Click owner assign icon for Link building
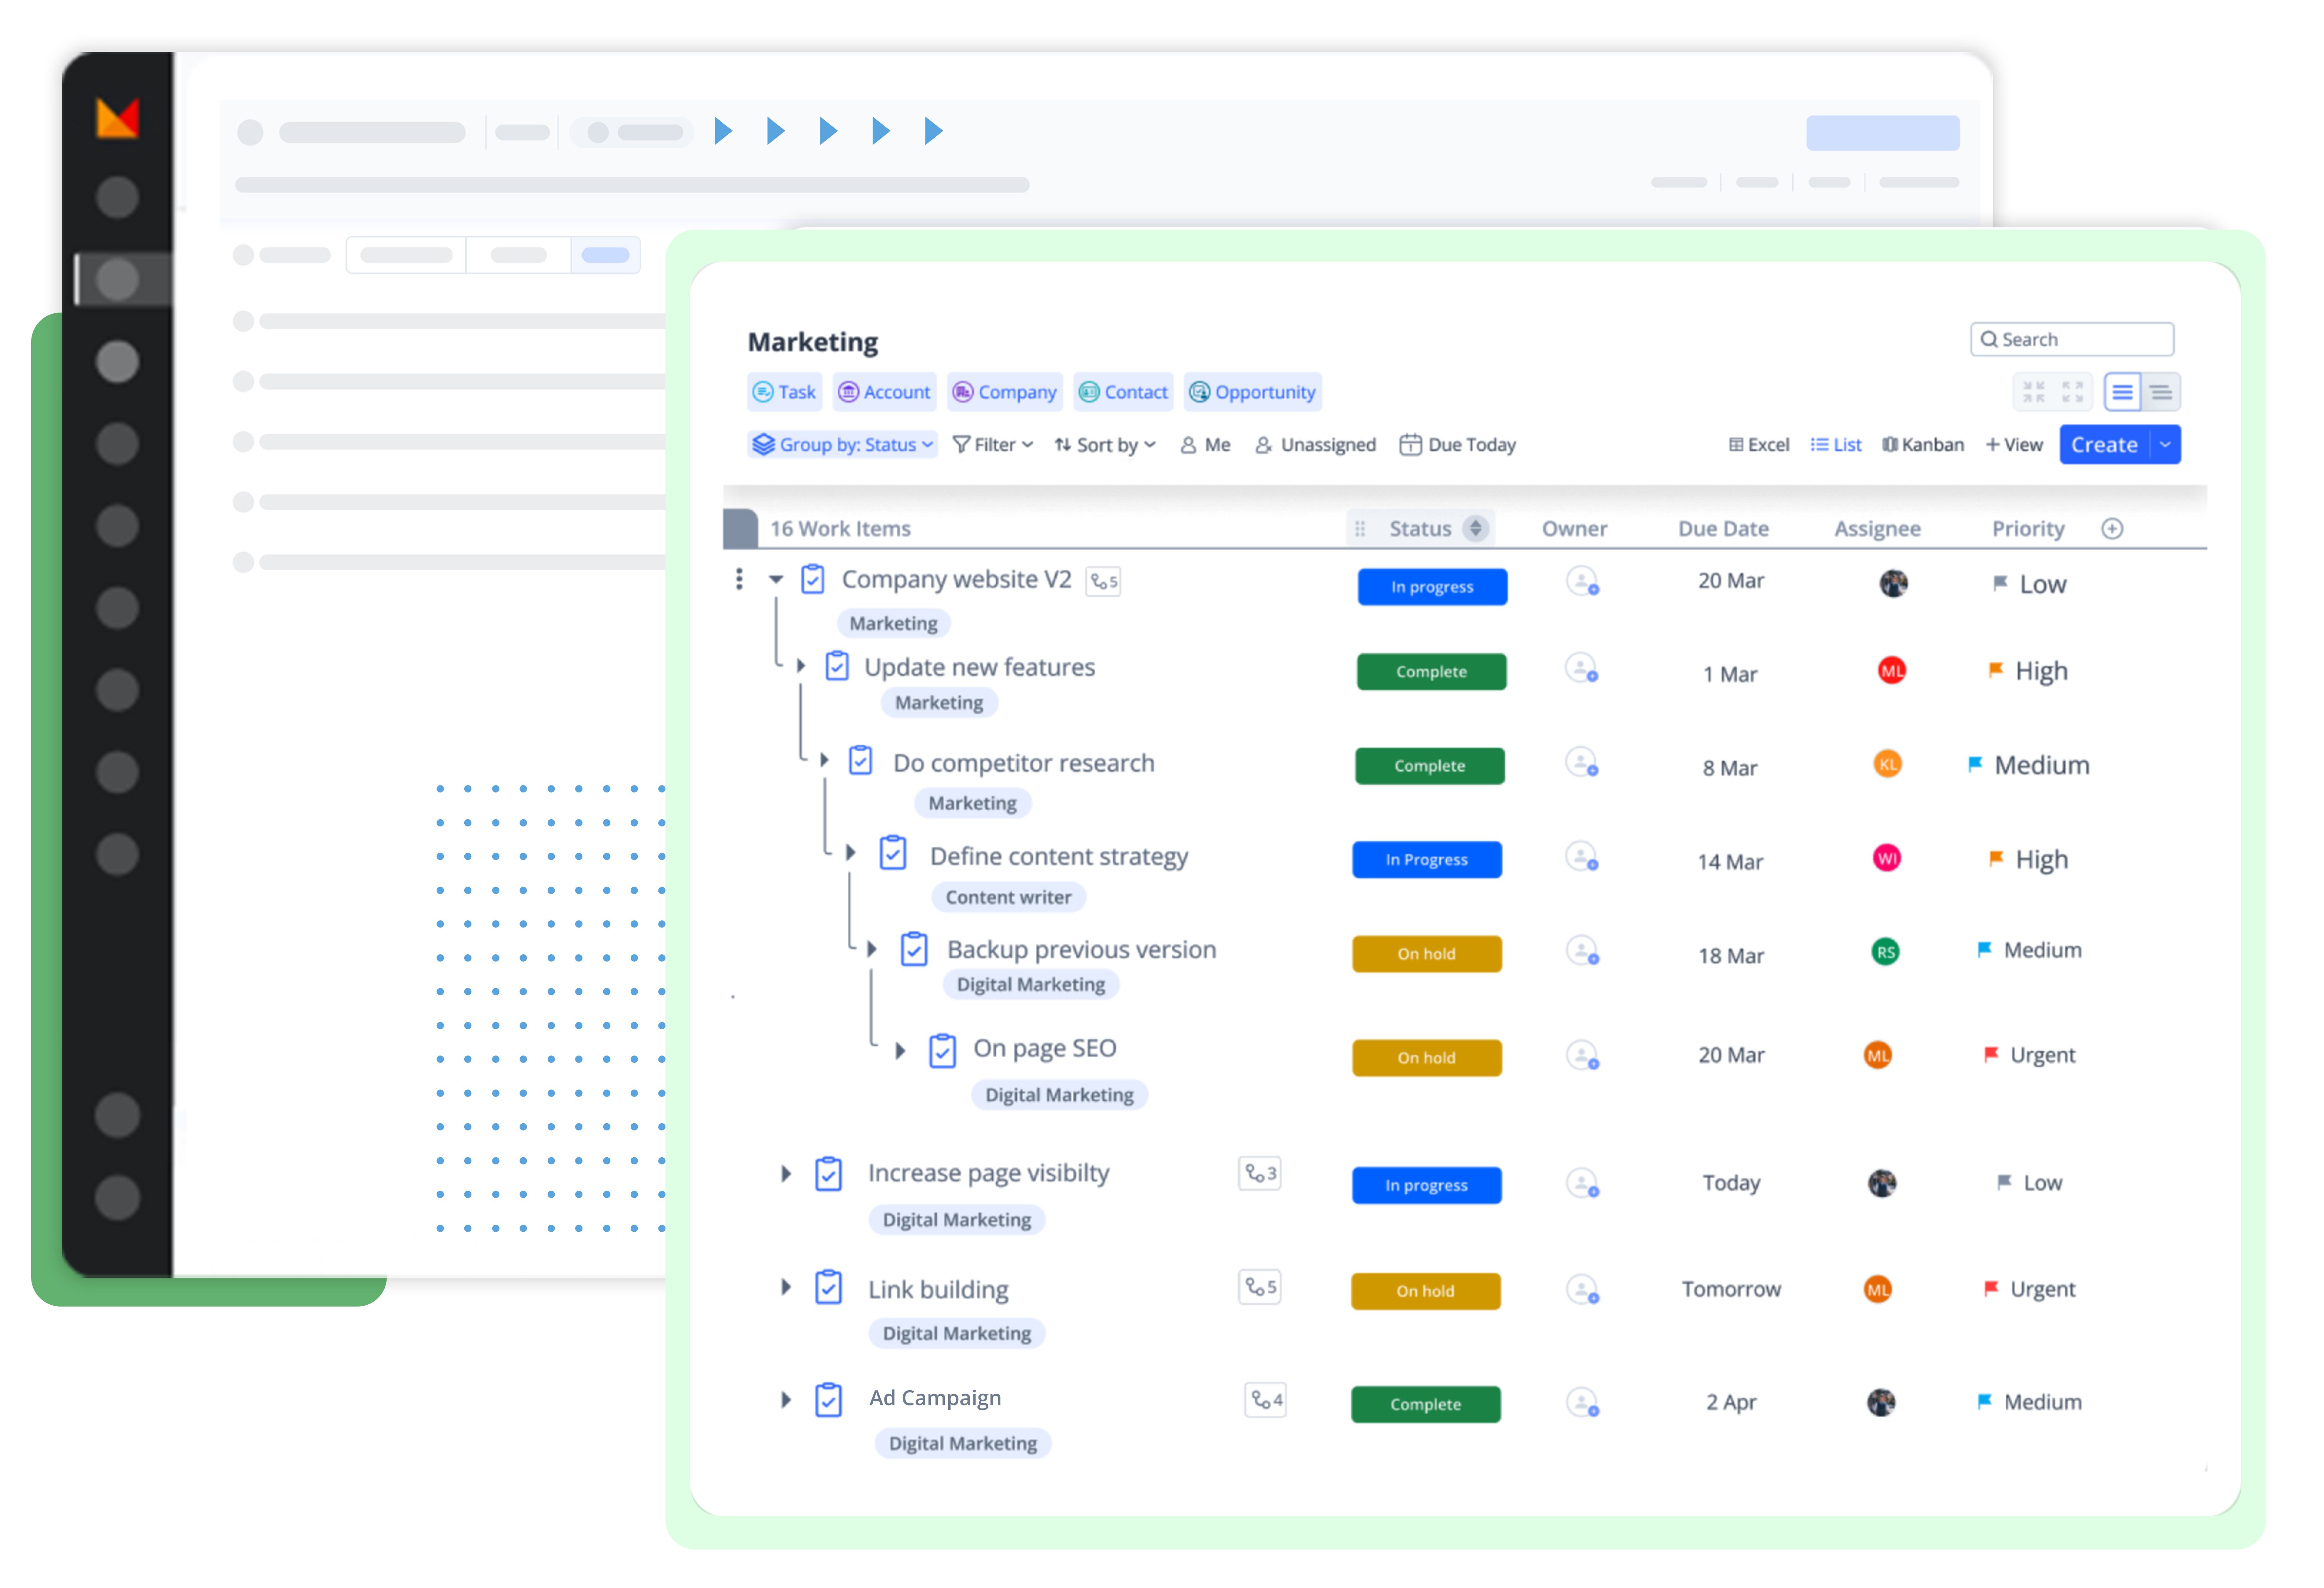 pos(1581,1289)
